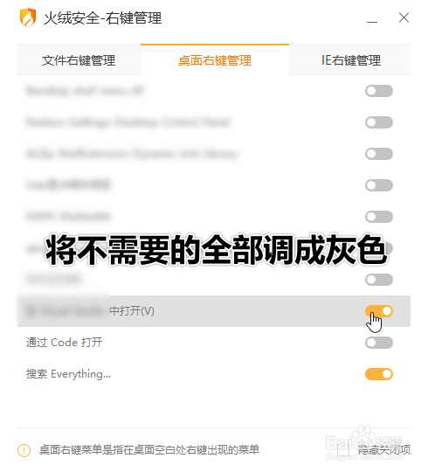Toggle the first blurred list item switch

379,91
